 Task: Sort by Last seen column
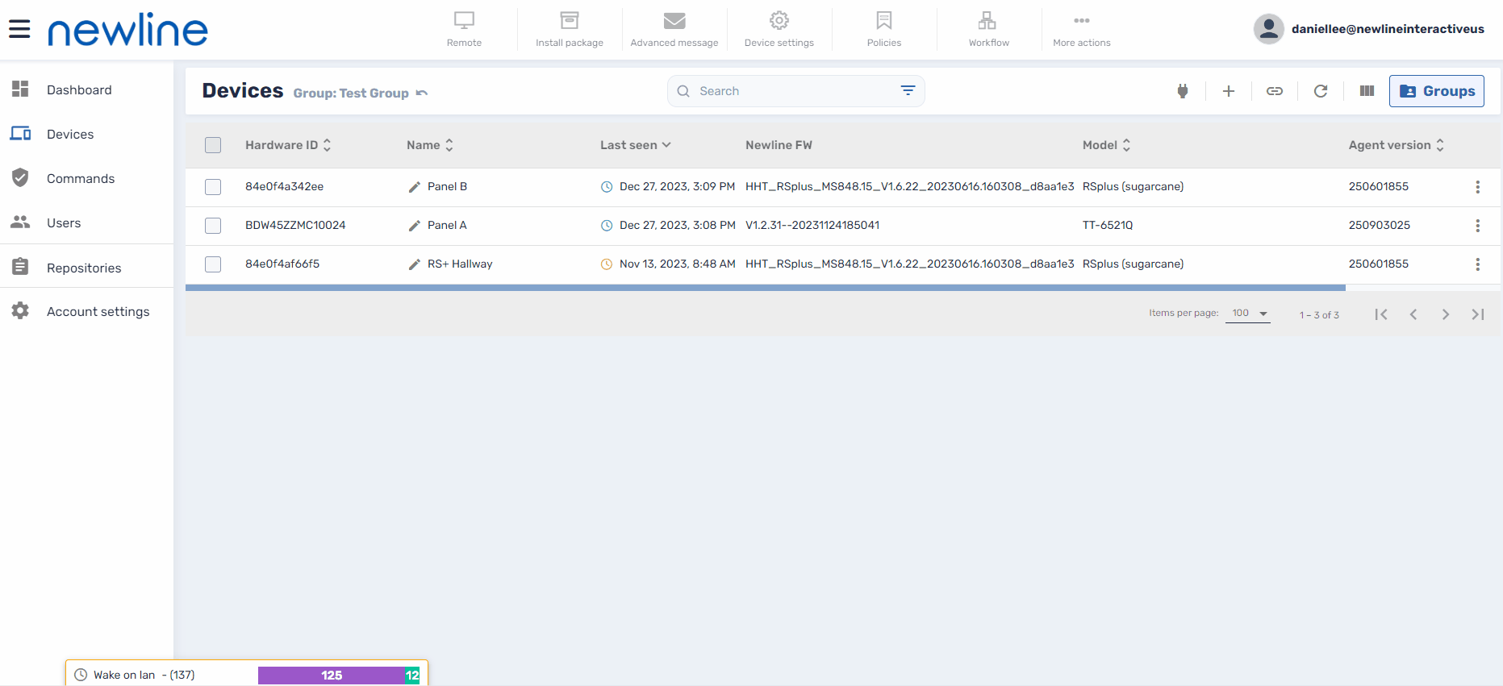coord(636,145)
